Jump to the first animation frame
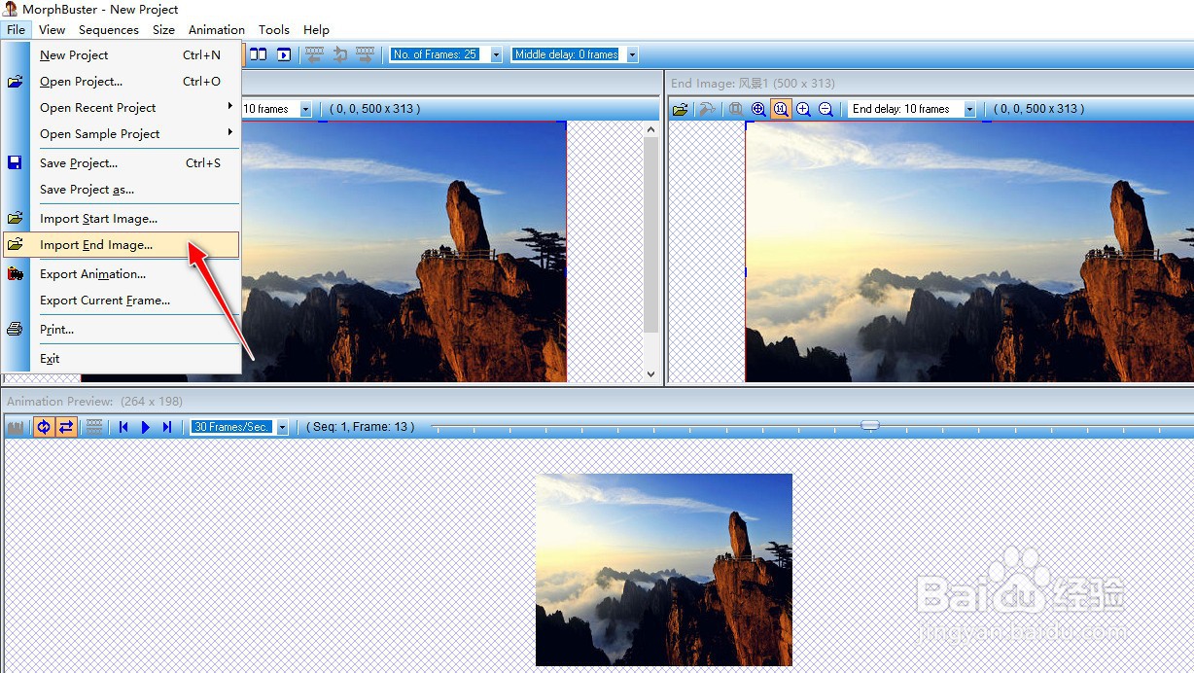The height and width of the screenshot is (673, 1194). [x=123, y=427]
